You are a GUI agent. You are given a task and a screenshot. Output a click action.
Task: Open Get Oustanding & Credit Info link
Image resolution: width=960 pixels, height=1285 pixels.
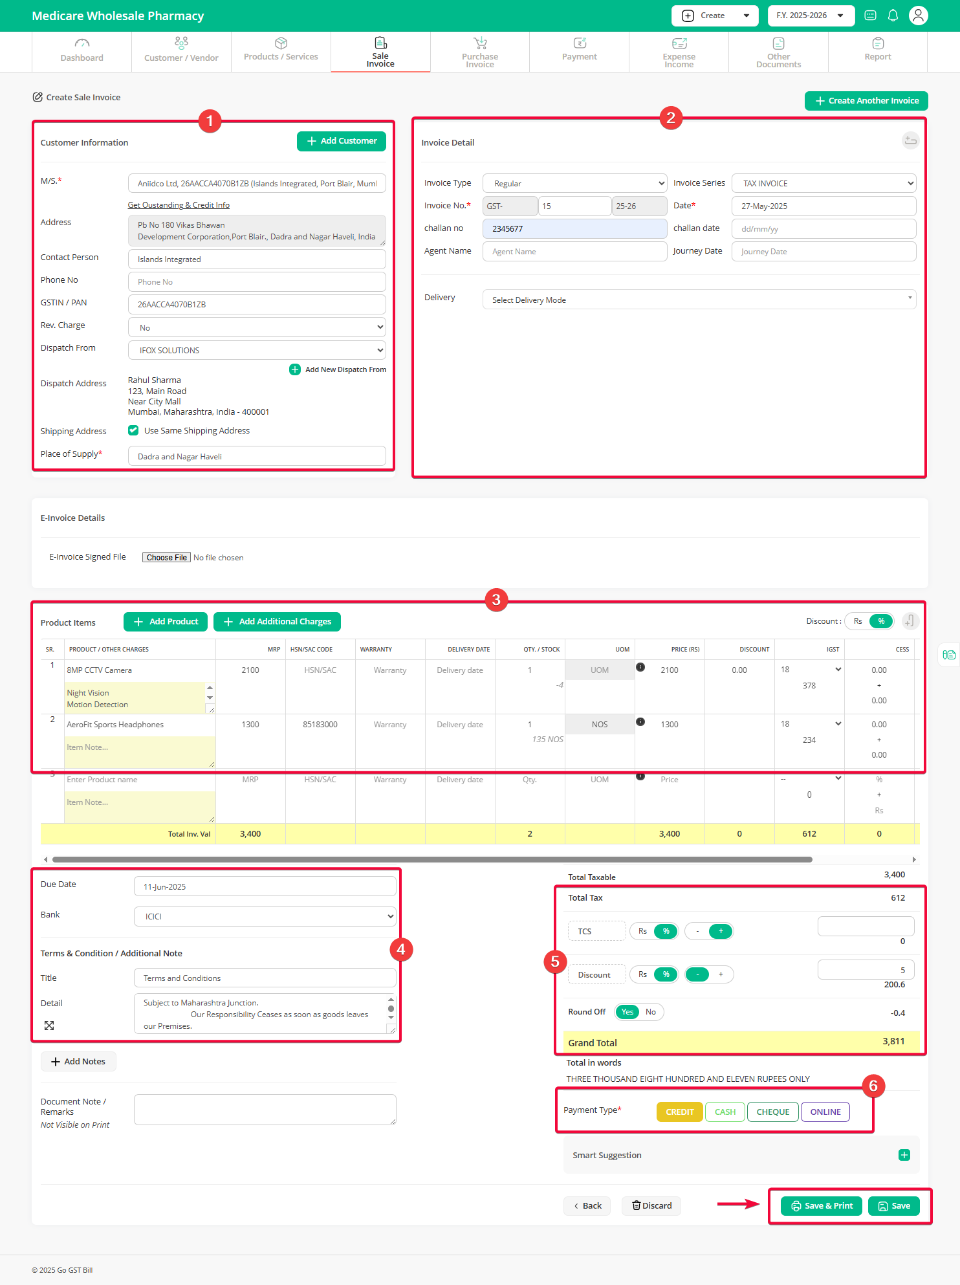179,205
